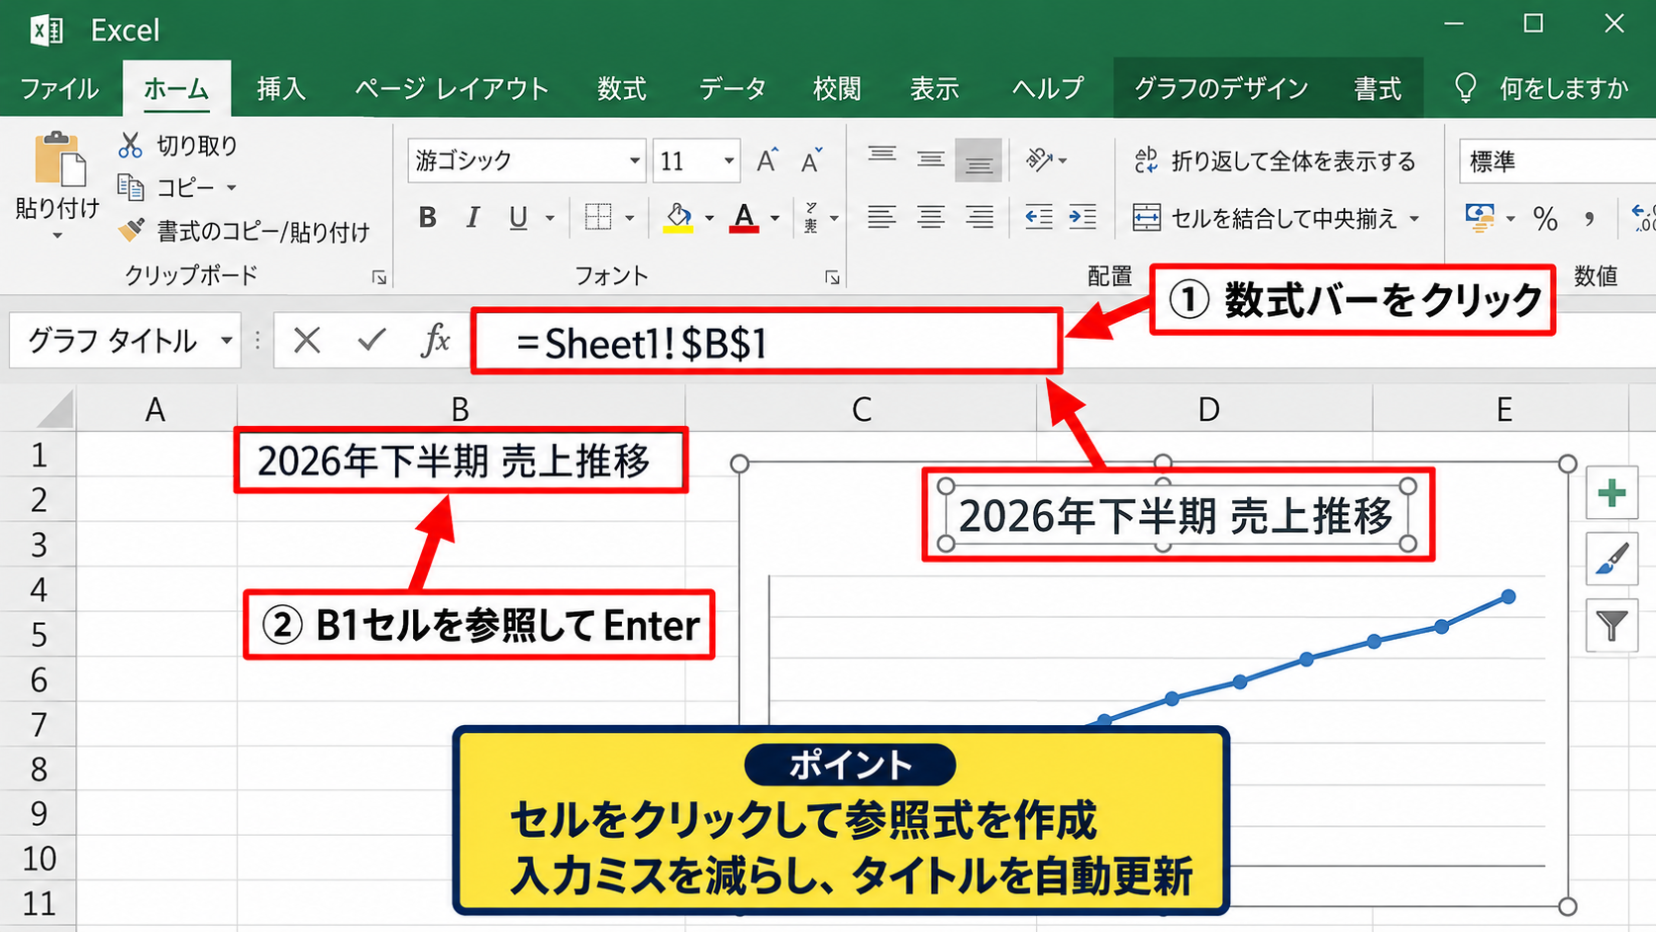Toggle wrap text (折り返して全体を表示する)

tap(1275, 160)
